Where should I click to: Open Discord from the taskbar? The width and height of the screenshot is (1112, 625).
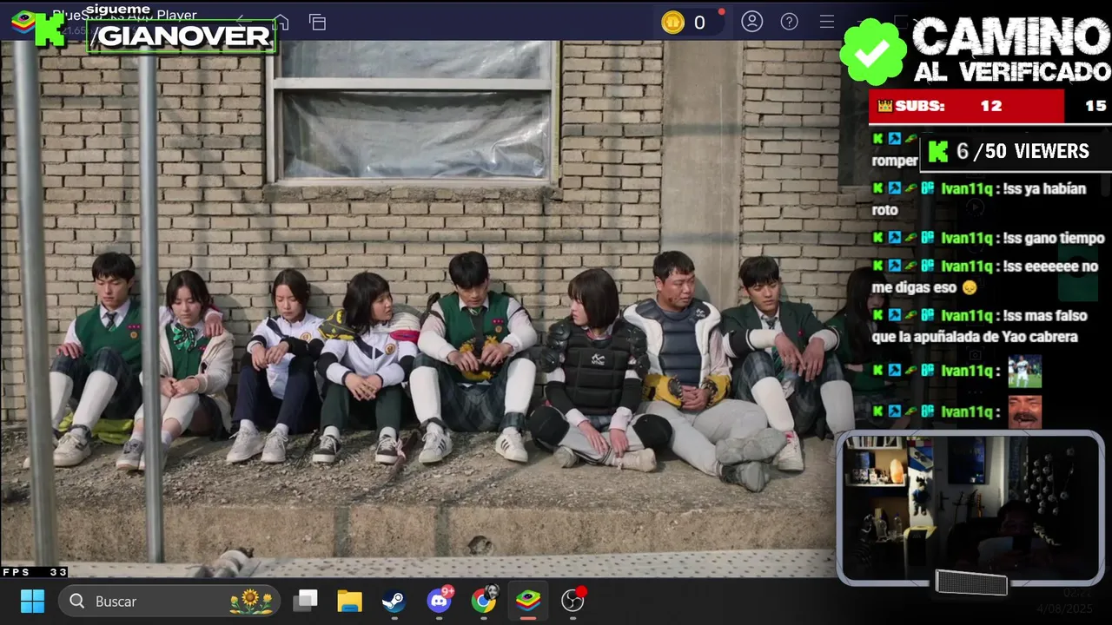[439, 601]
